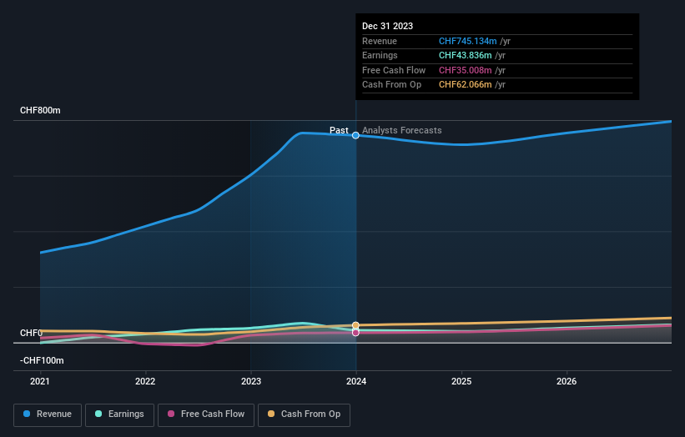Click the Revenue row label in tooltip
This screenshot has width=685, height=437.
click(x=380, y=41)
